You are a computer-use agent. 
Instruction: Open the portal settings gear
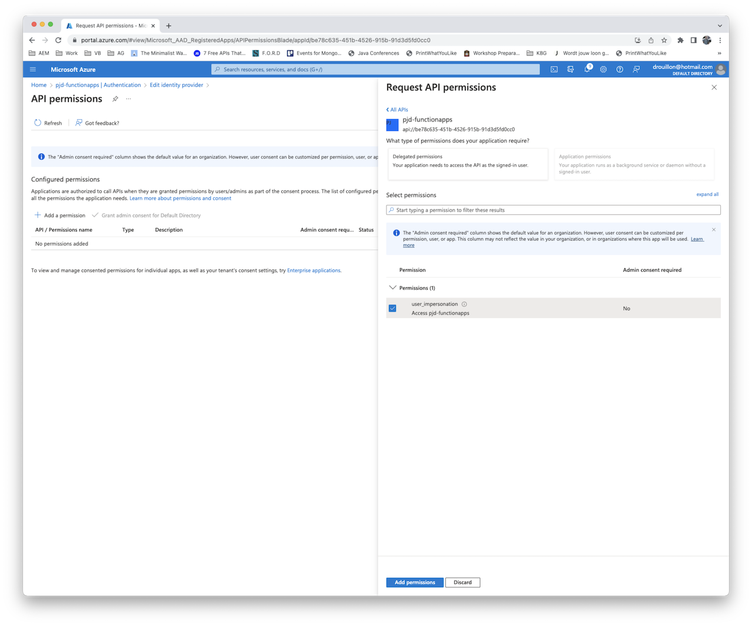pos(603,69)
